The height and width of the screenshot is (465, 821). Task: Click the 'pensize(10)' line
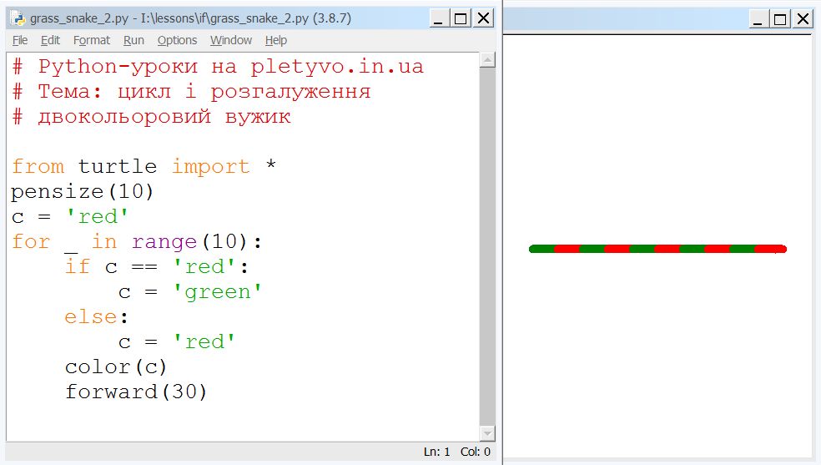point(83,192)
